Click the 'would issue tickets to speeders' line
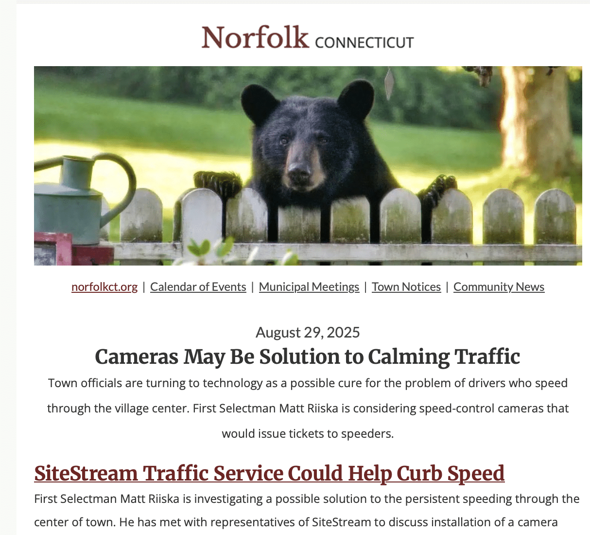The width and height of the screenshot is (590, 535). pyautogui.click(x=308, y=433)
